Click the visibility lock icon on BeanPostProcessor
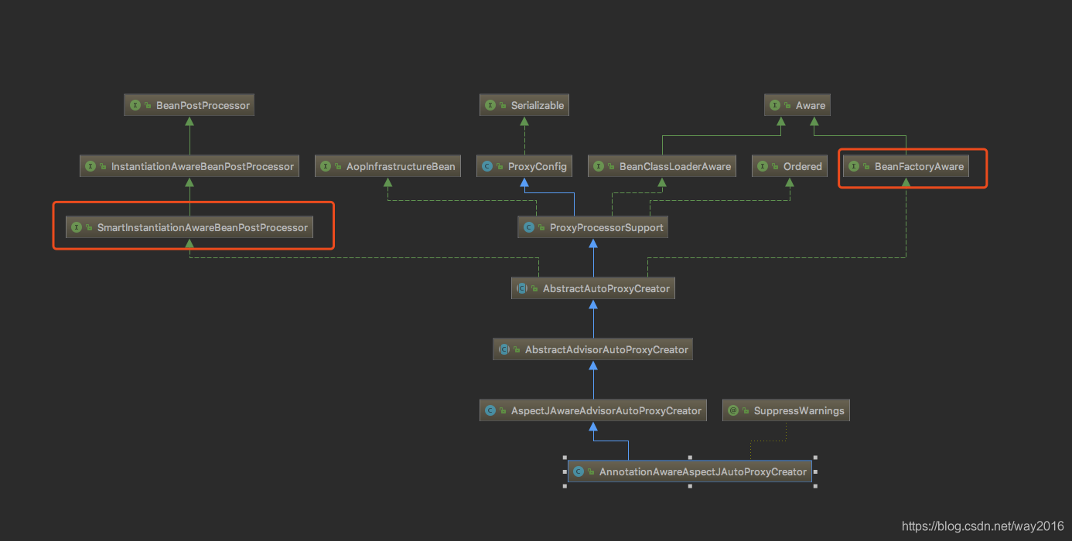1072x541 pixels. click(x=148, y=106)
